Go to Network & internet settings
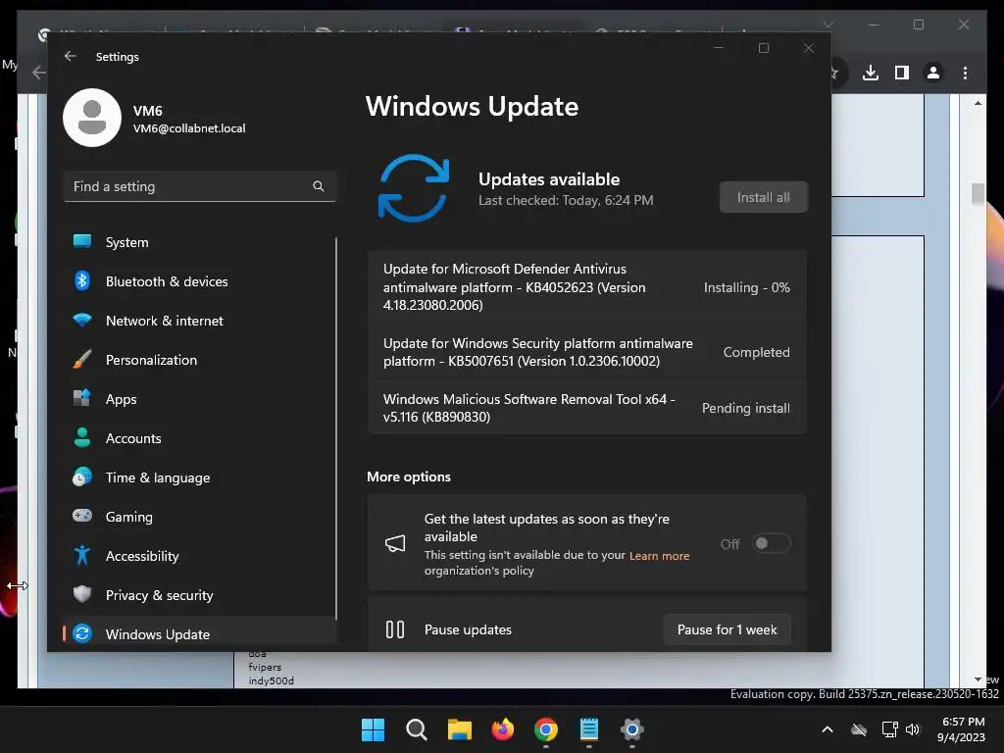This screenshot has width=1004, height=753. tap(199, 321)
